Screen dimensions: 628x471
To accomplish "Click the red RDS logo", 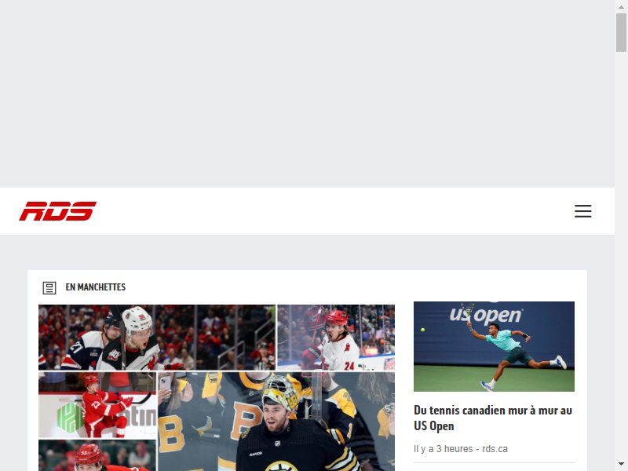I will point(57,211).
